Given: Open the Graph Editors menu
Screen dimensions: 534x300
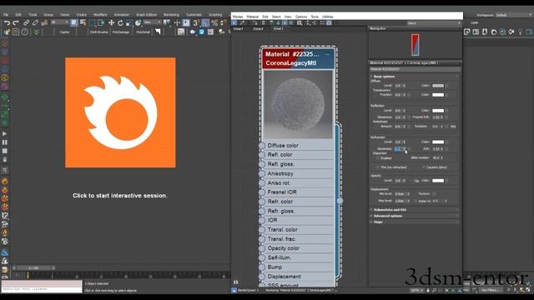Looking at the screenshot, I should 147,15.
